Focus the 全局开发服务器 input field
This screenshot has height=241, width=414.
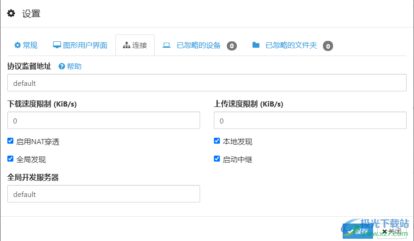click(103, 194)
